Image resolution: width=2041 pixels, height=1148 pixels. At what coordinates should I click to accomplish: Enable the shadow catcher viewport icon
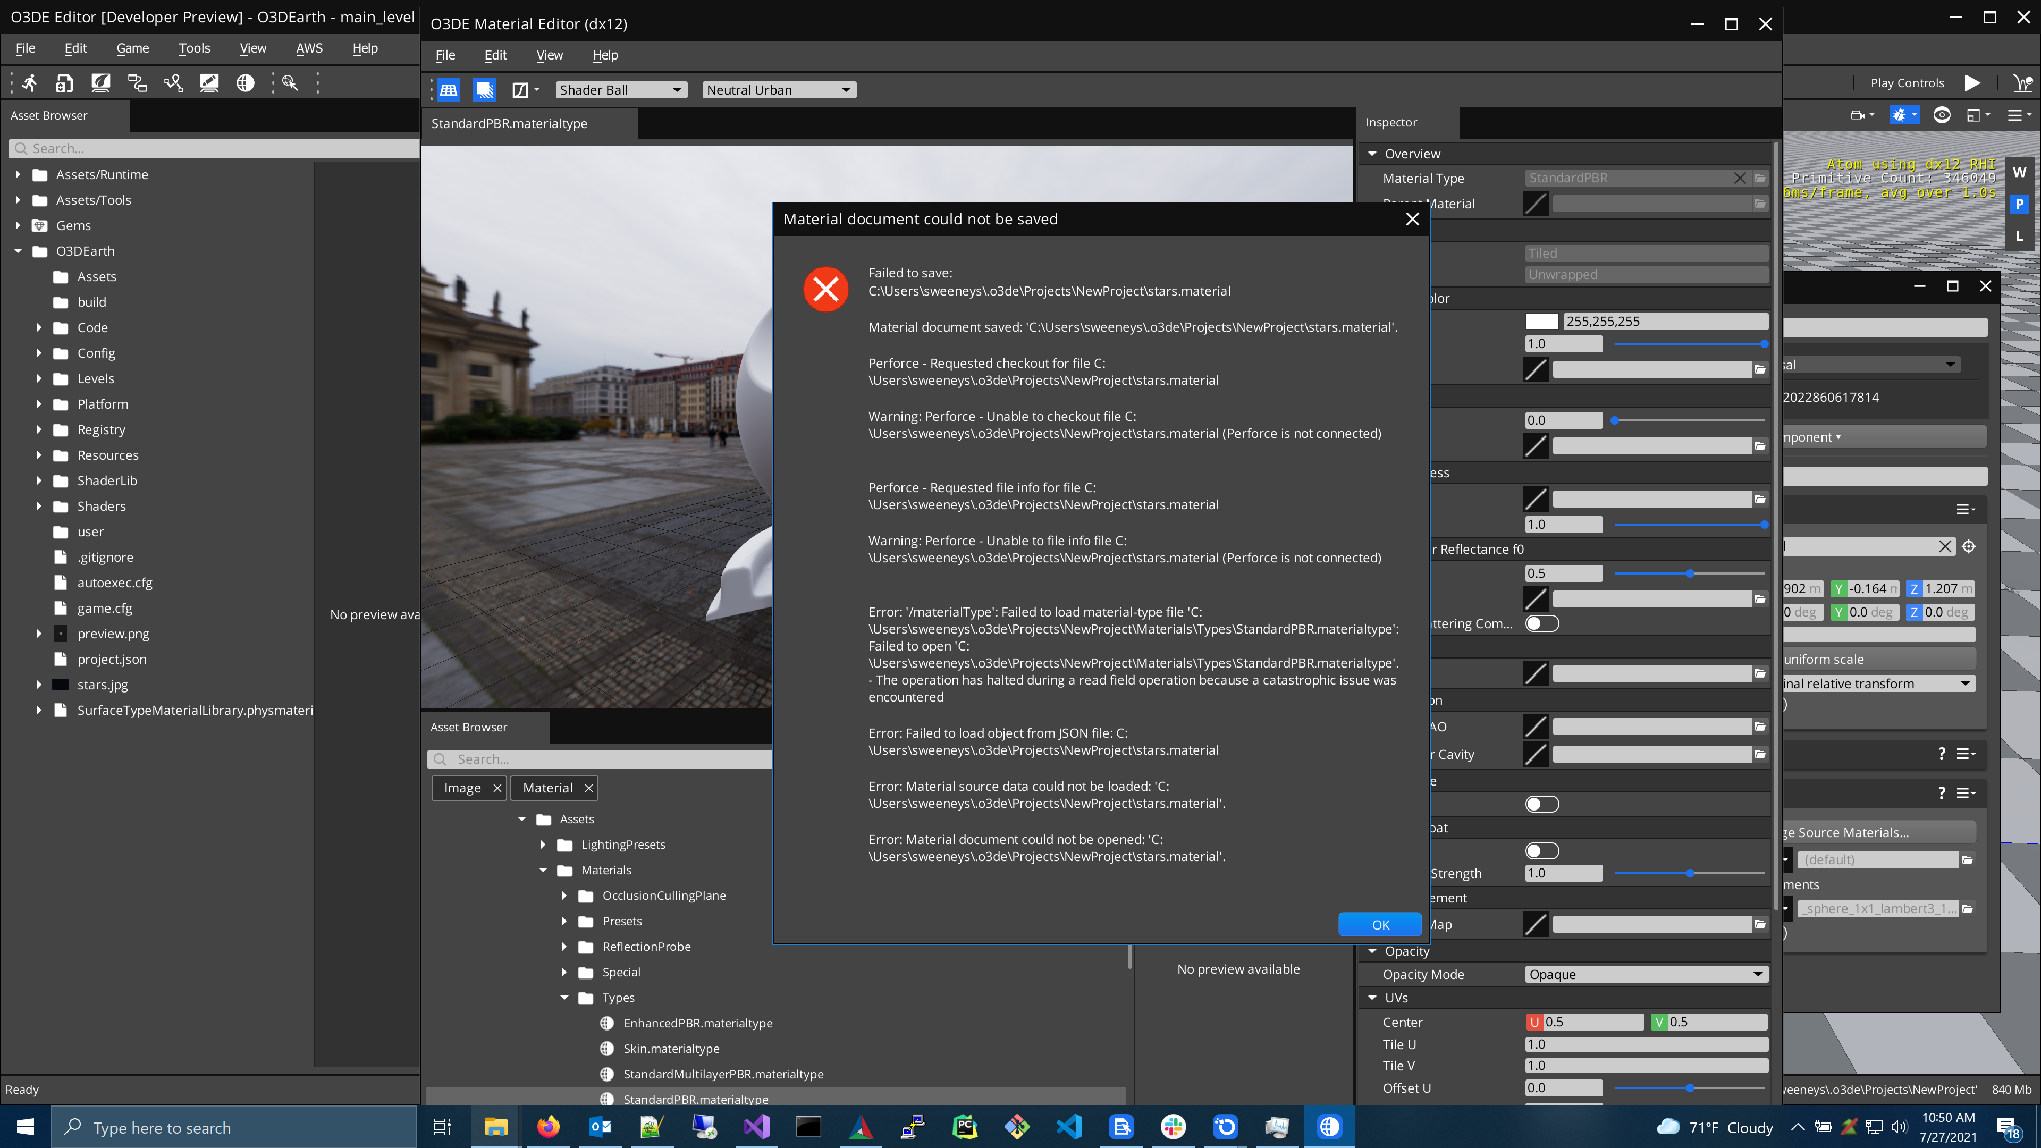pyautogui.click(x=484, y=89)
